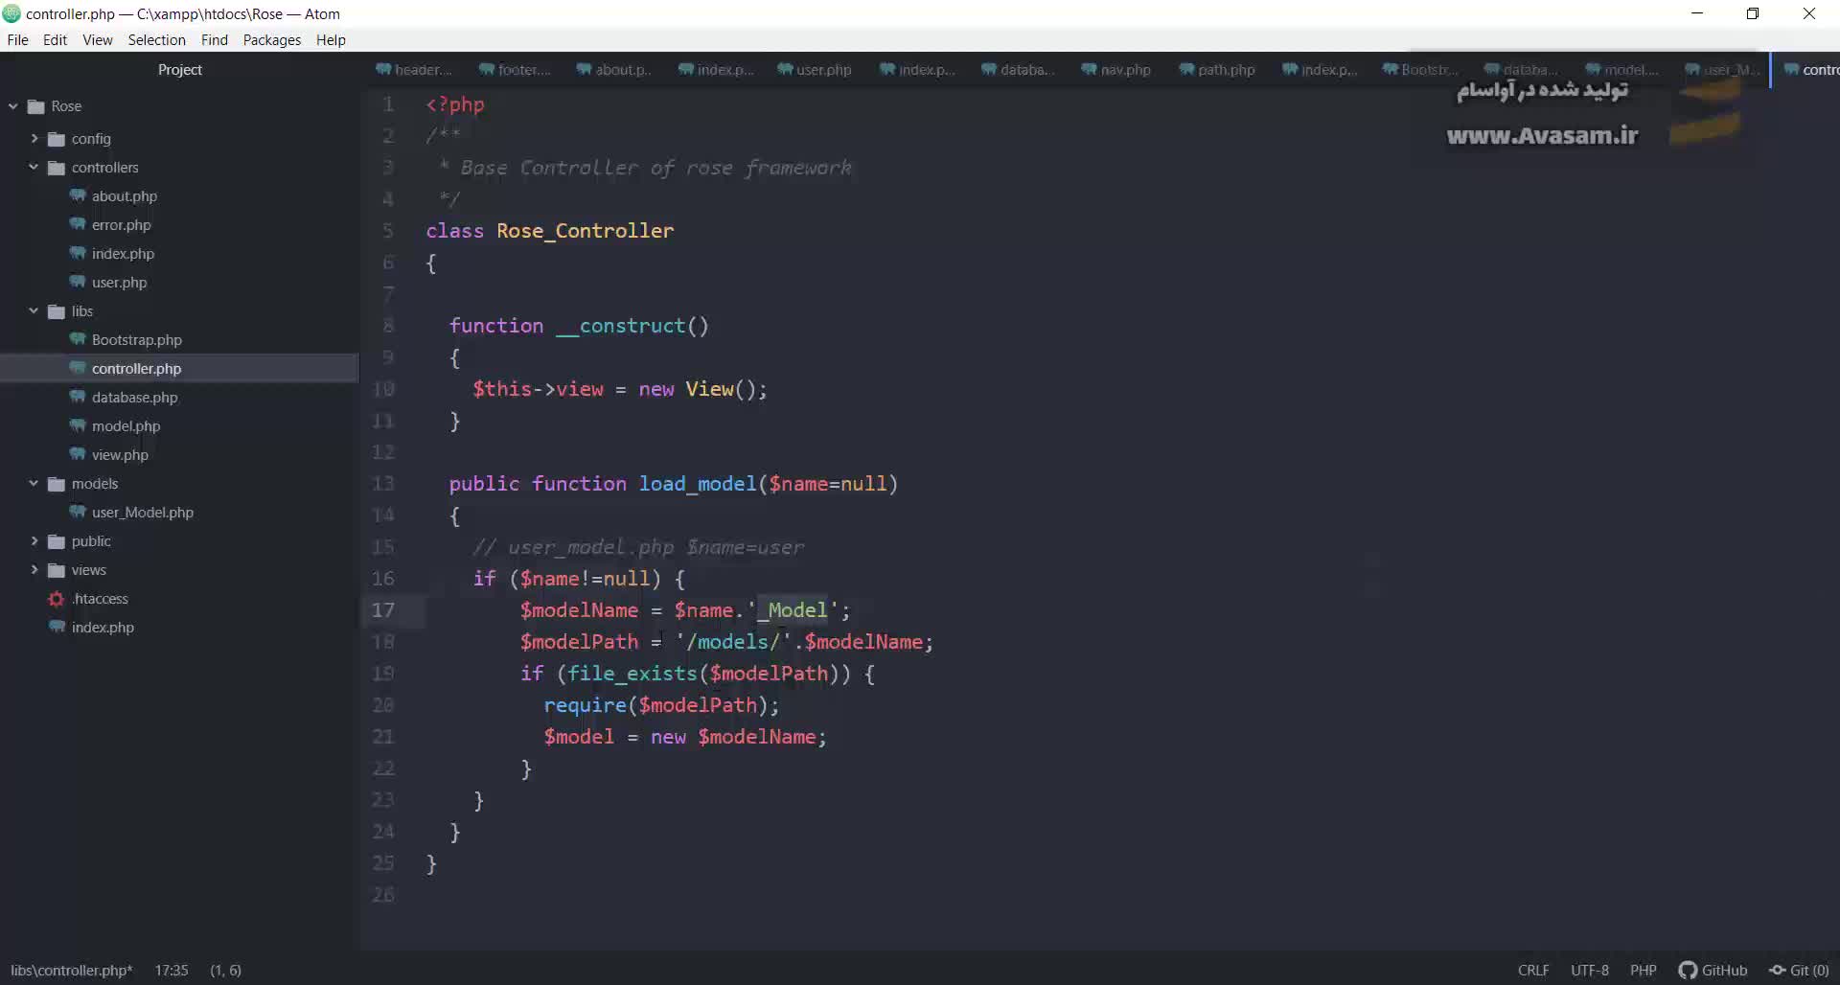Click the file icon next to user_Model.php
The width and height of the screenshot is (1840, 985).
pos(78,512)
